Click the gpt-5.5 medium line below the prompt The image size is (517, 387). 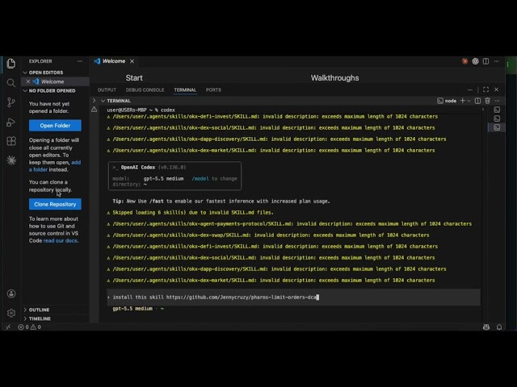(x=138, y=309)
